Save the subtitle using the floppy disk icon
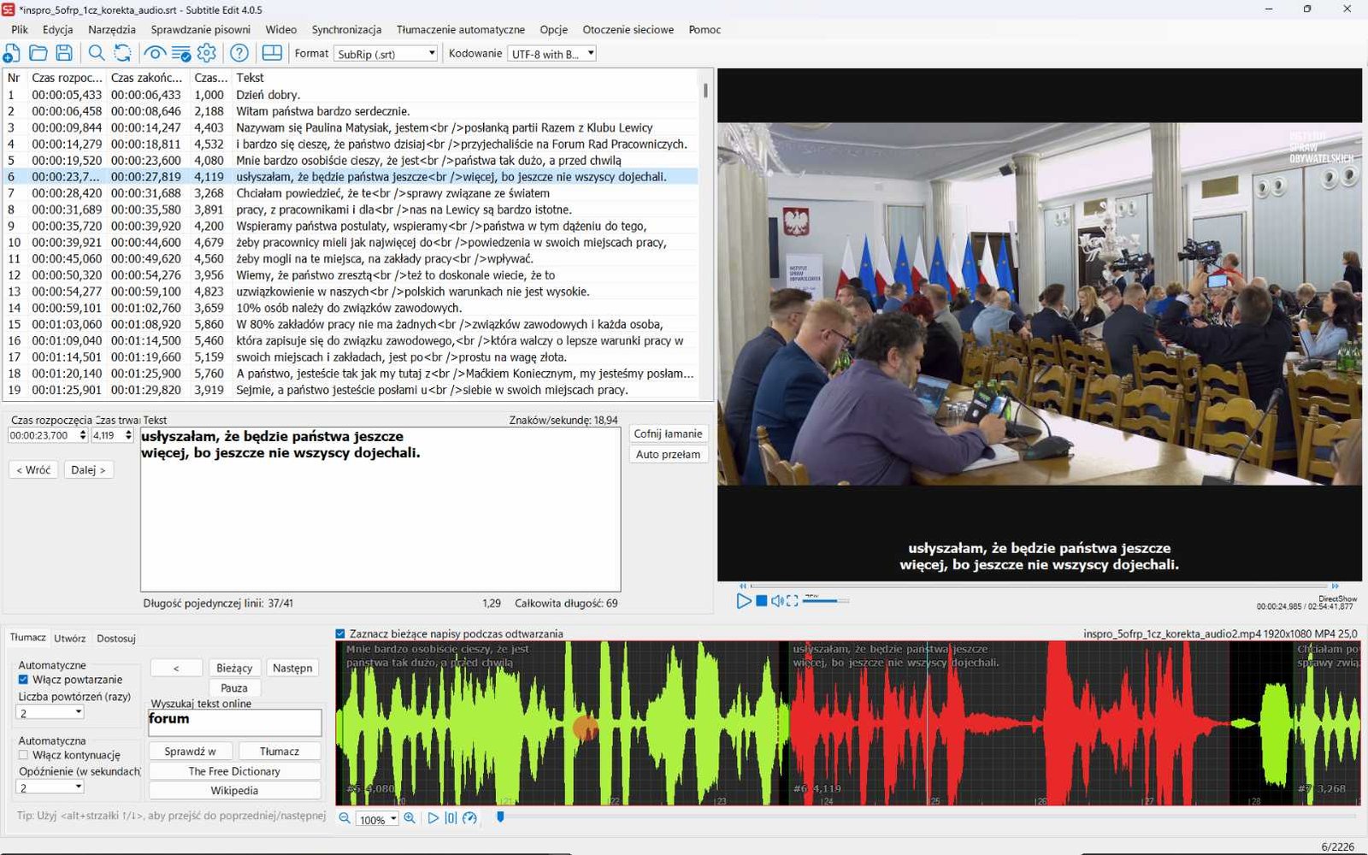Image resolution: width=1368 pixels, height=855 pixels. (x=64, y=53)
